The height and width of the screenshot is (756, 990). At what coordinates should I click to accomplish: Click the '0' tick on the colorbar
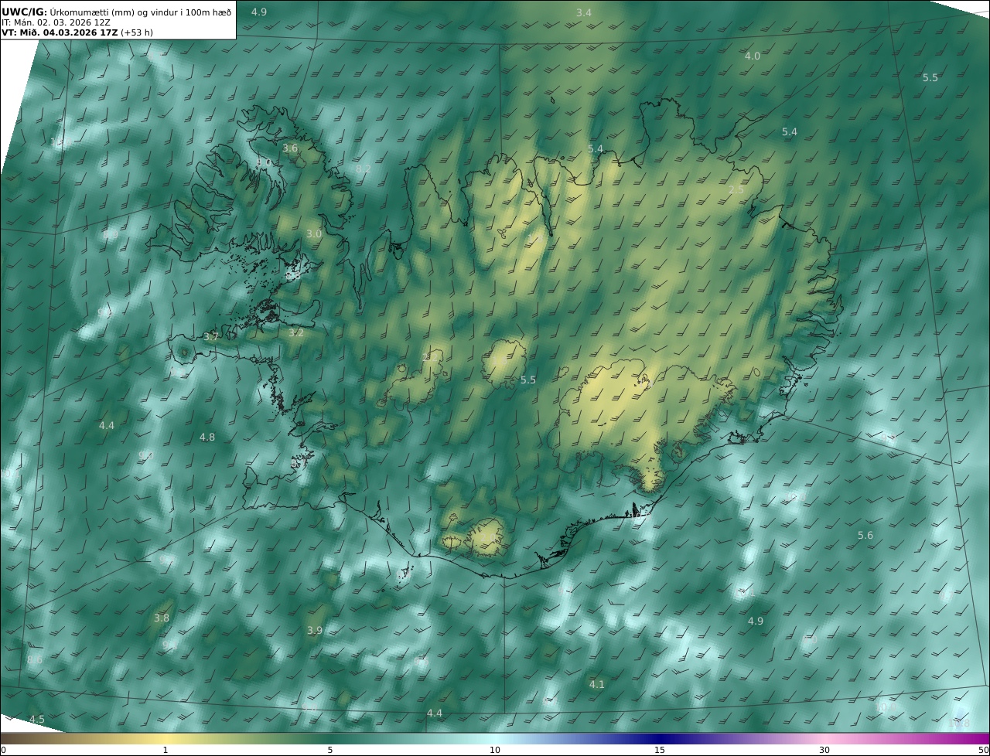pyautogui.click(x=2, y=750)
